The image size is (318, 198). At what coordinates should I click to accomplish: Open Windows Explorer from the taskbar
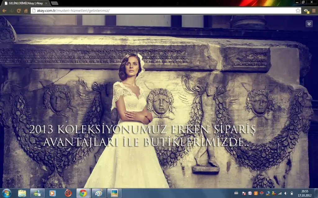[x=22, y=193]
